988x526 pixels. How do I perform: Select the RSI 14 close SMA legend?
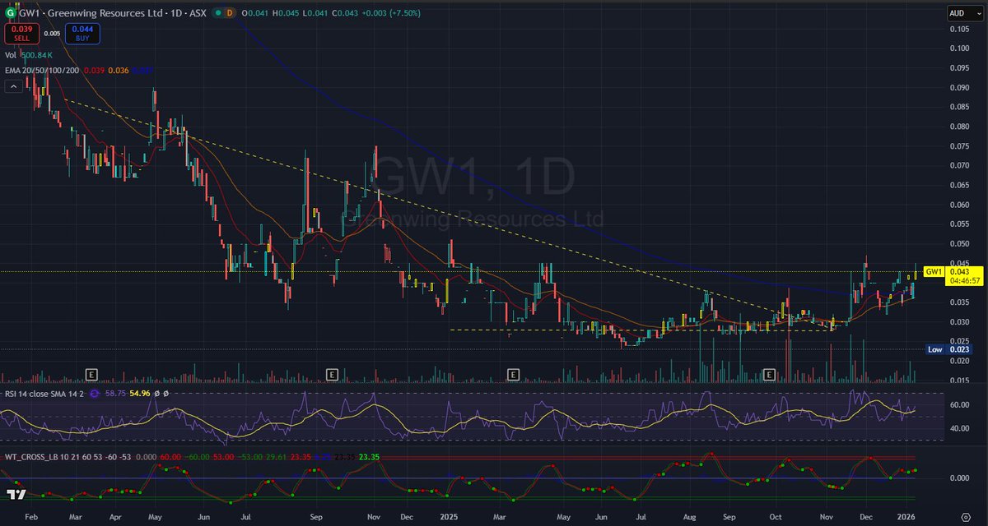click(x=46, y=394)
